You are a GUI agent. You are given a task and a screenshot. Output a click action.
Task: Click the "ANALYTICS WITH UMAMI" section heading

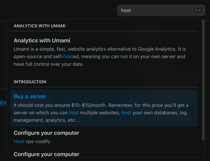coord(40,26)
